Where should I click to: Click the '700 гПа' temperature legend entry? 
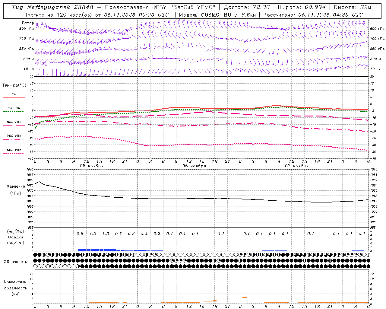(14, 136)
